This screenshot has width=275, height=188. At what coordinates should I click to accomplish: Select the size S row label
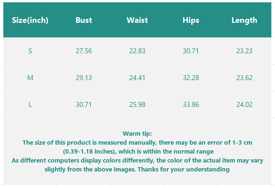click(30, 51)
